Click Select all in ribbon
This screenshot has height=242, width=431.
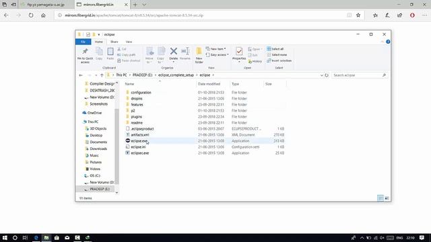(275, 49)
